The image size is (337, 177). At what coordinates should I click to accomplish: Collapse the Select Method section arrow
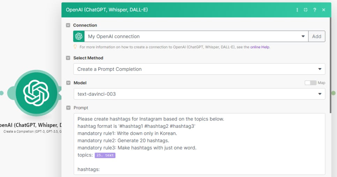click(68, 58)
